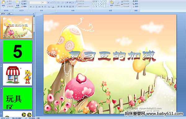Screen dimensions: 186x119
Task: Click the character spacing icon
Action: pyautogui.click(x=46, y=7)
